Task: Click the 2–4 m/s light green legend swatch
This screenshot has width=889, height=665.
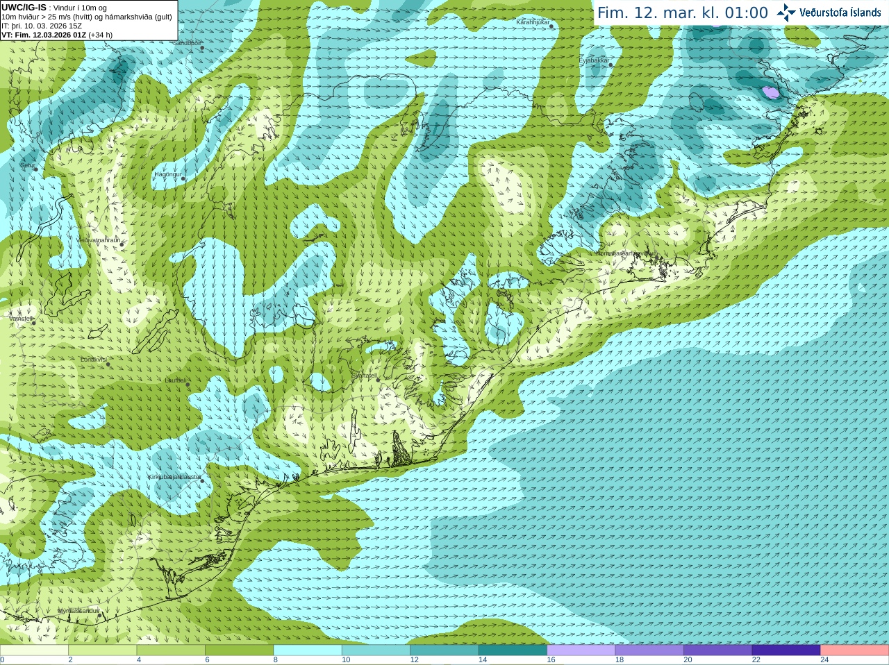Action: 103,650
